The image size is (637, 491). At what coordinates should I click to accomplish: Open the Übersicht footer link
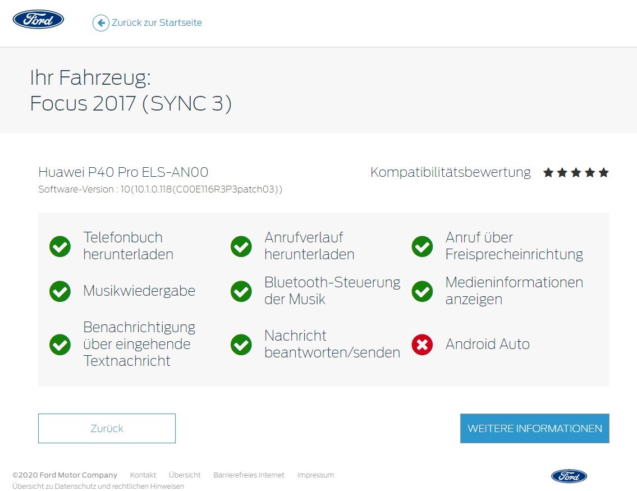pos(185,475)
